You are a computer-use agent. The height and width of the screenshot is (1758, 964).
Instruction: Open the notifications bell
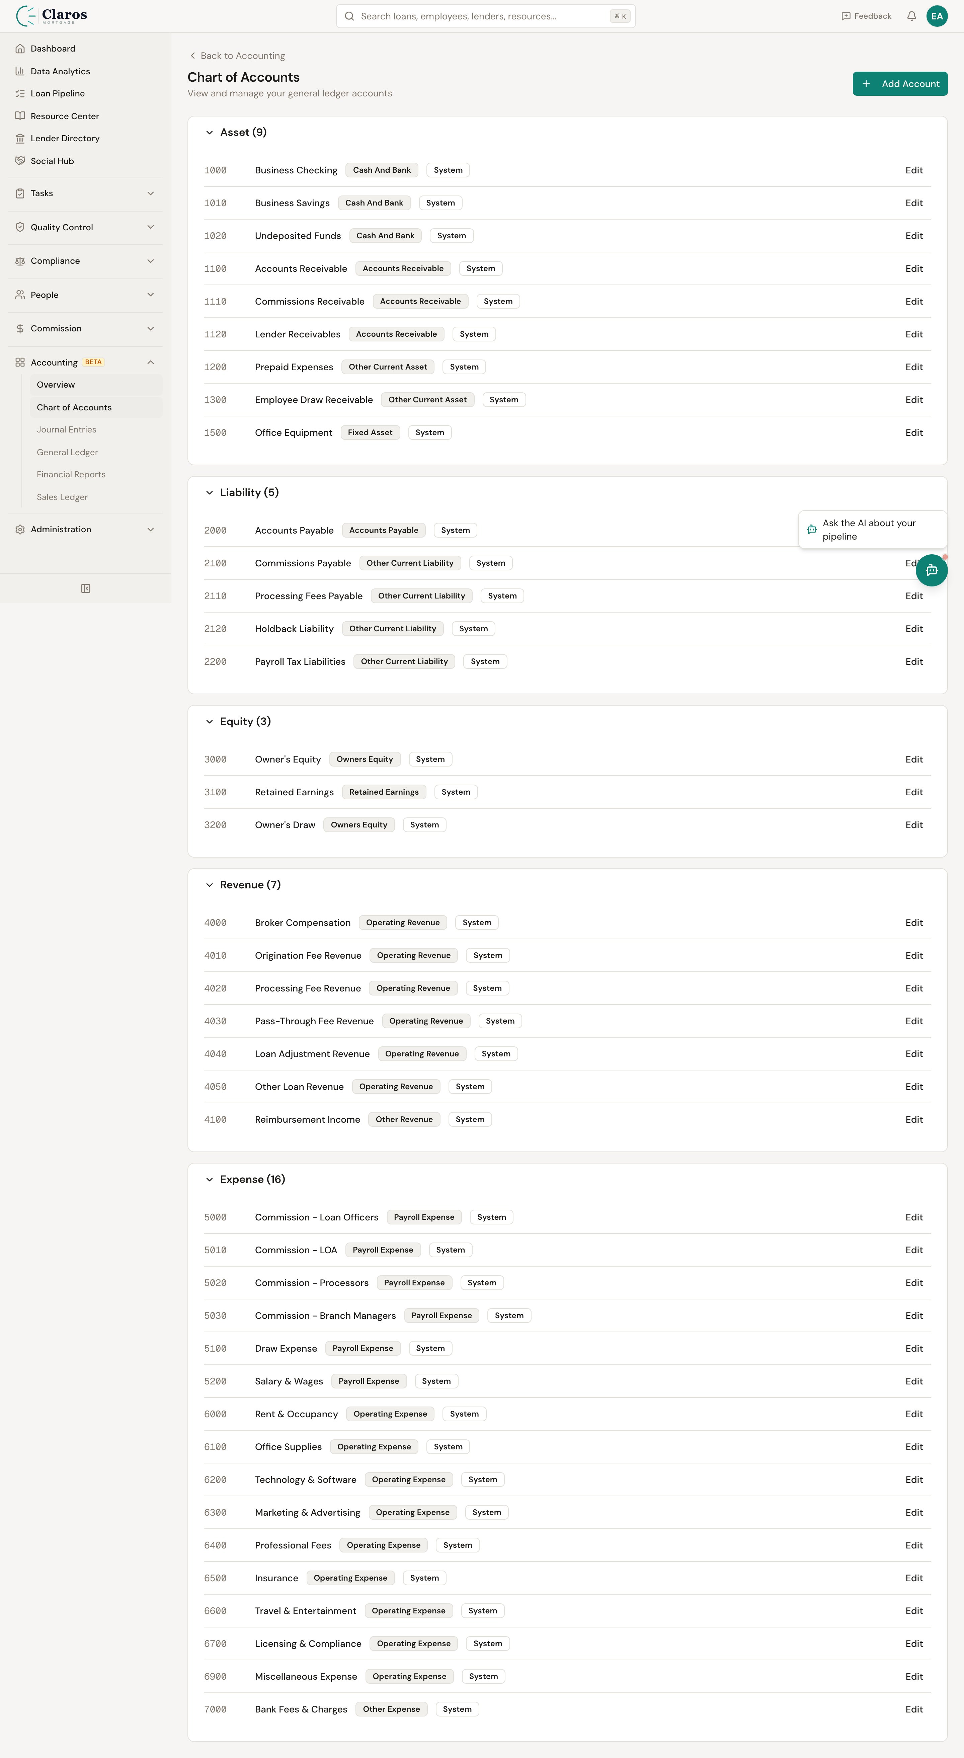coord(911,16)
